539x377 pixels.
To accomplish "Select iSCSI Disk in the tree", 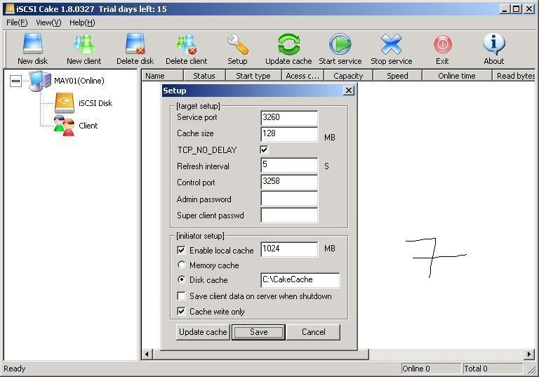I will click(x=95, y=103).
